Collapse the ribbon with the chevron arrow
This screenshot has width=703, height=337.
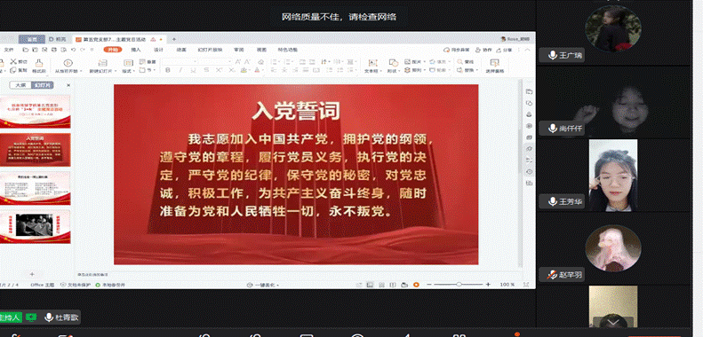[x=527, y=51]
